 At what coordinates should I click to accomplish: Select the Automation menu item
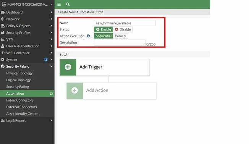(x=27, y=93)
